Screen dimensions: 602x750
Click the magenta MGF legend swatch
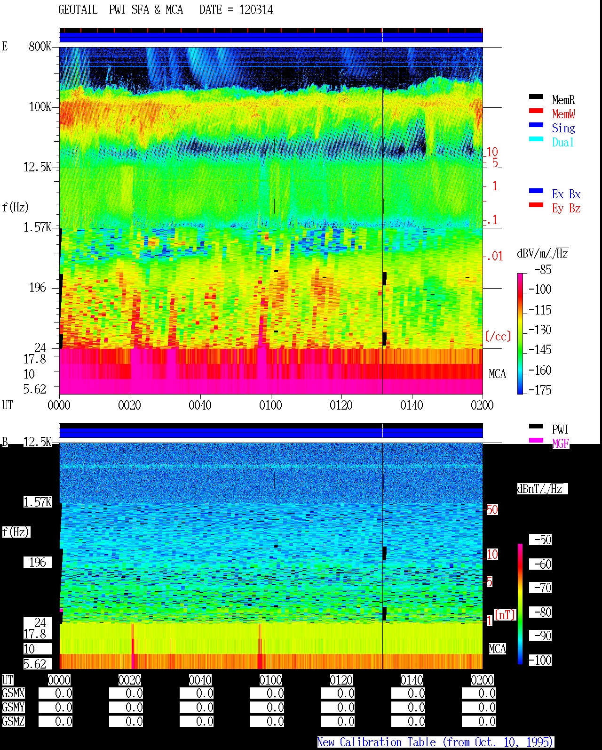536,440
